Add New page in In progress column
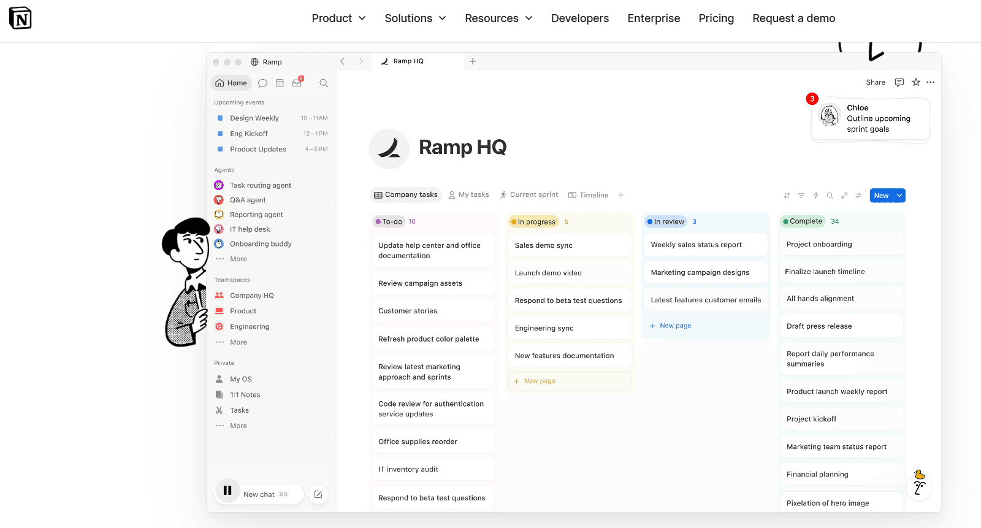The width and height of the screenshot is (981, 528). (570, 381)
